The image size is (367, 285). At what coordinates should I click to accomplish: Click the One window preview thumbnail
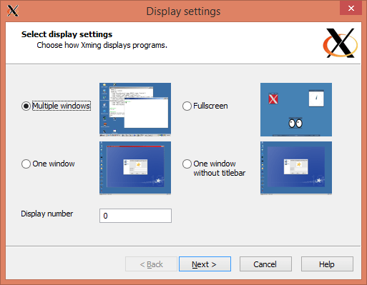click(135, 168)
